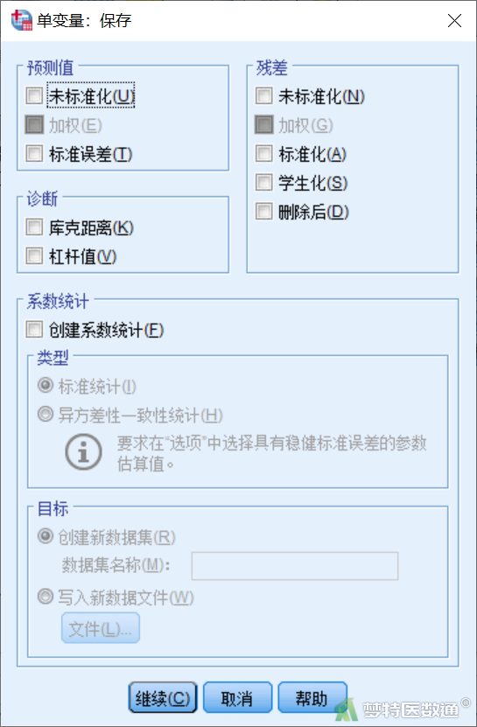Open 帮助 help button
Screen dimensions: 477x727
(312, 697)
